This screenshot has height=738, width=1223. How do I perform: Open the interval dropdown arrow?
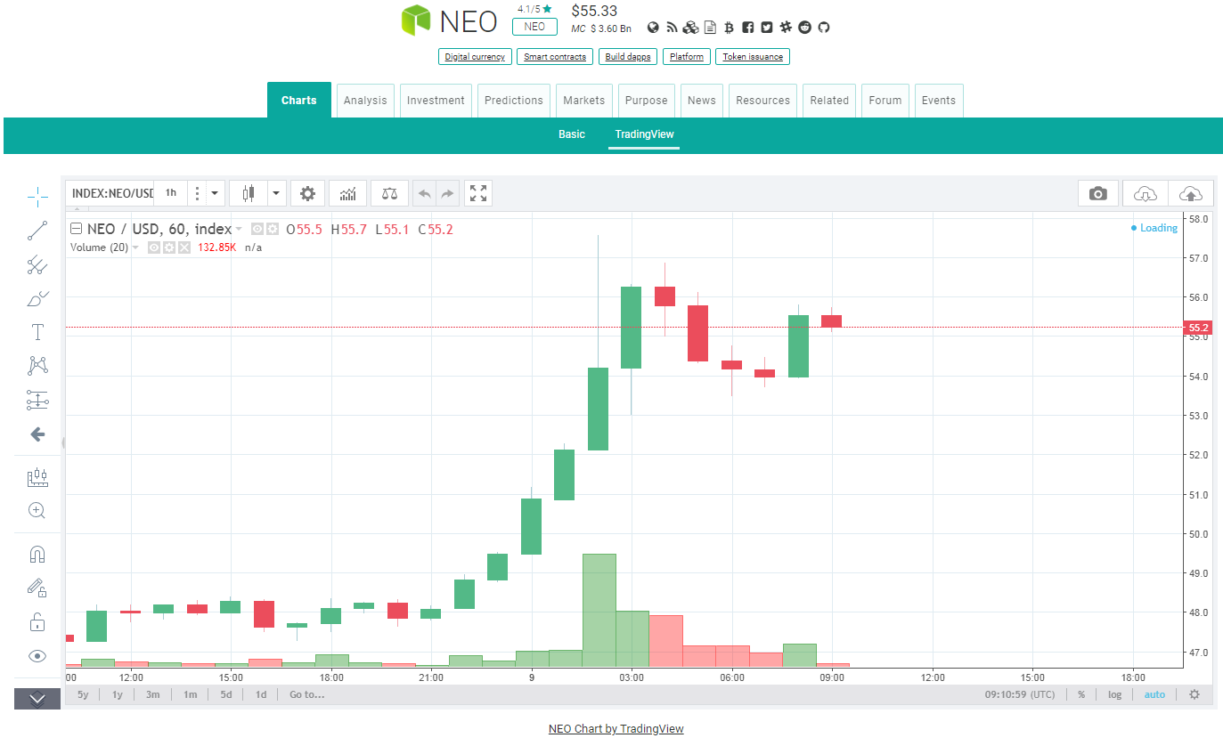pyautogui.click(x=215, y=193)
